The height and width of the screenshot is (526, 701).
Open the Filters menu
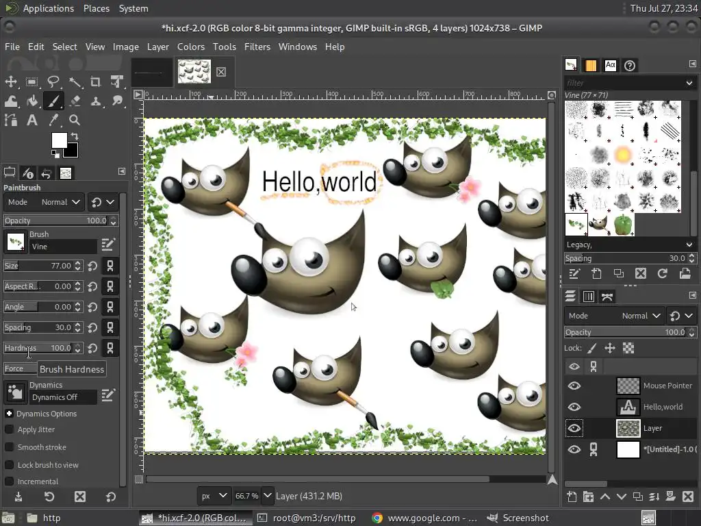pos(257,47)
